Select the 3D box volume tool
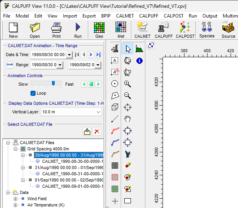The image size is (238, 208). tap(115, 107)
